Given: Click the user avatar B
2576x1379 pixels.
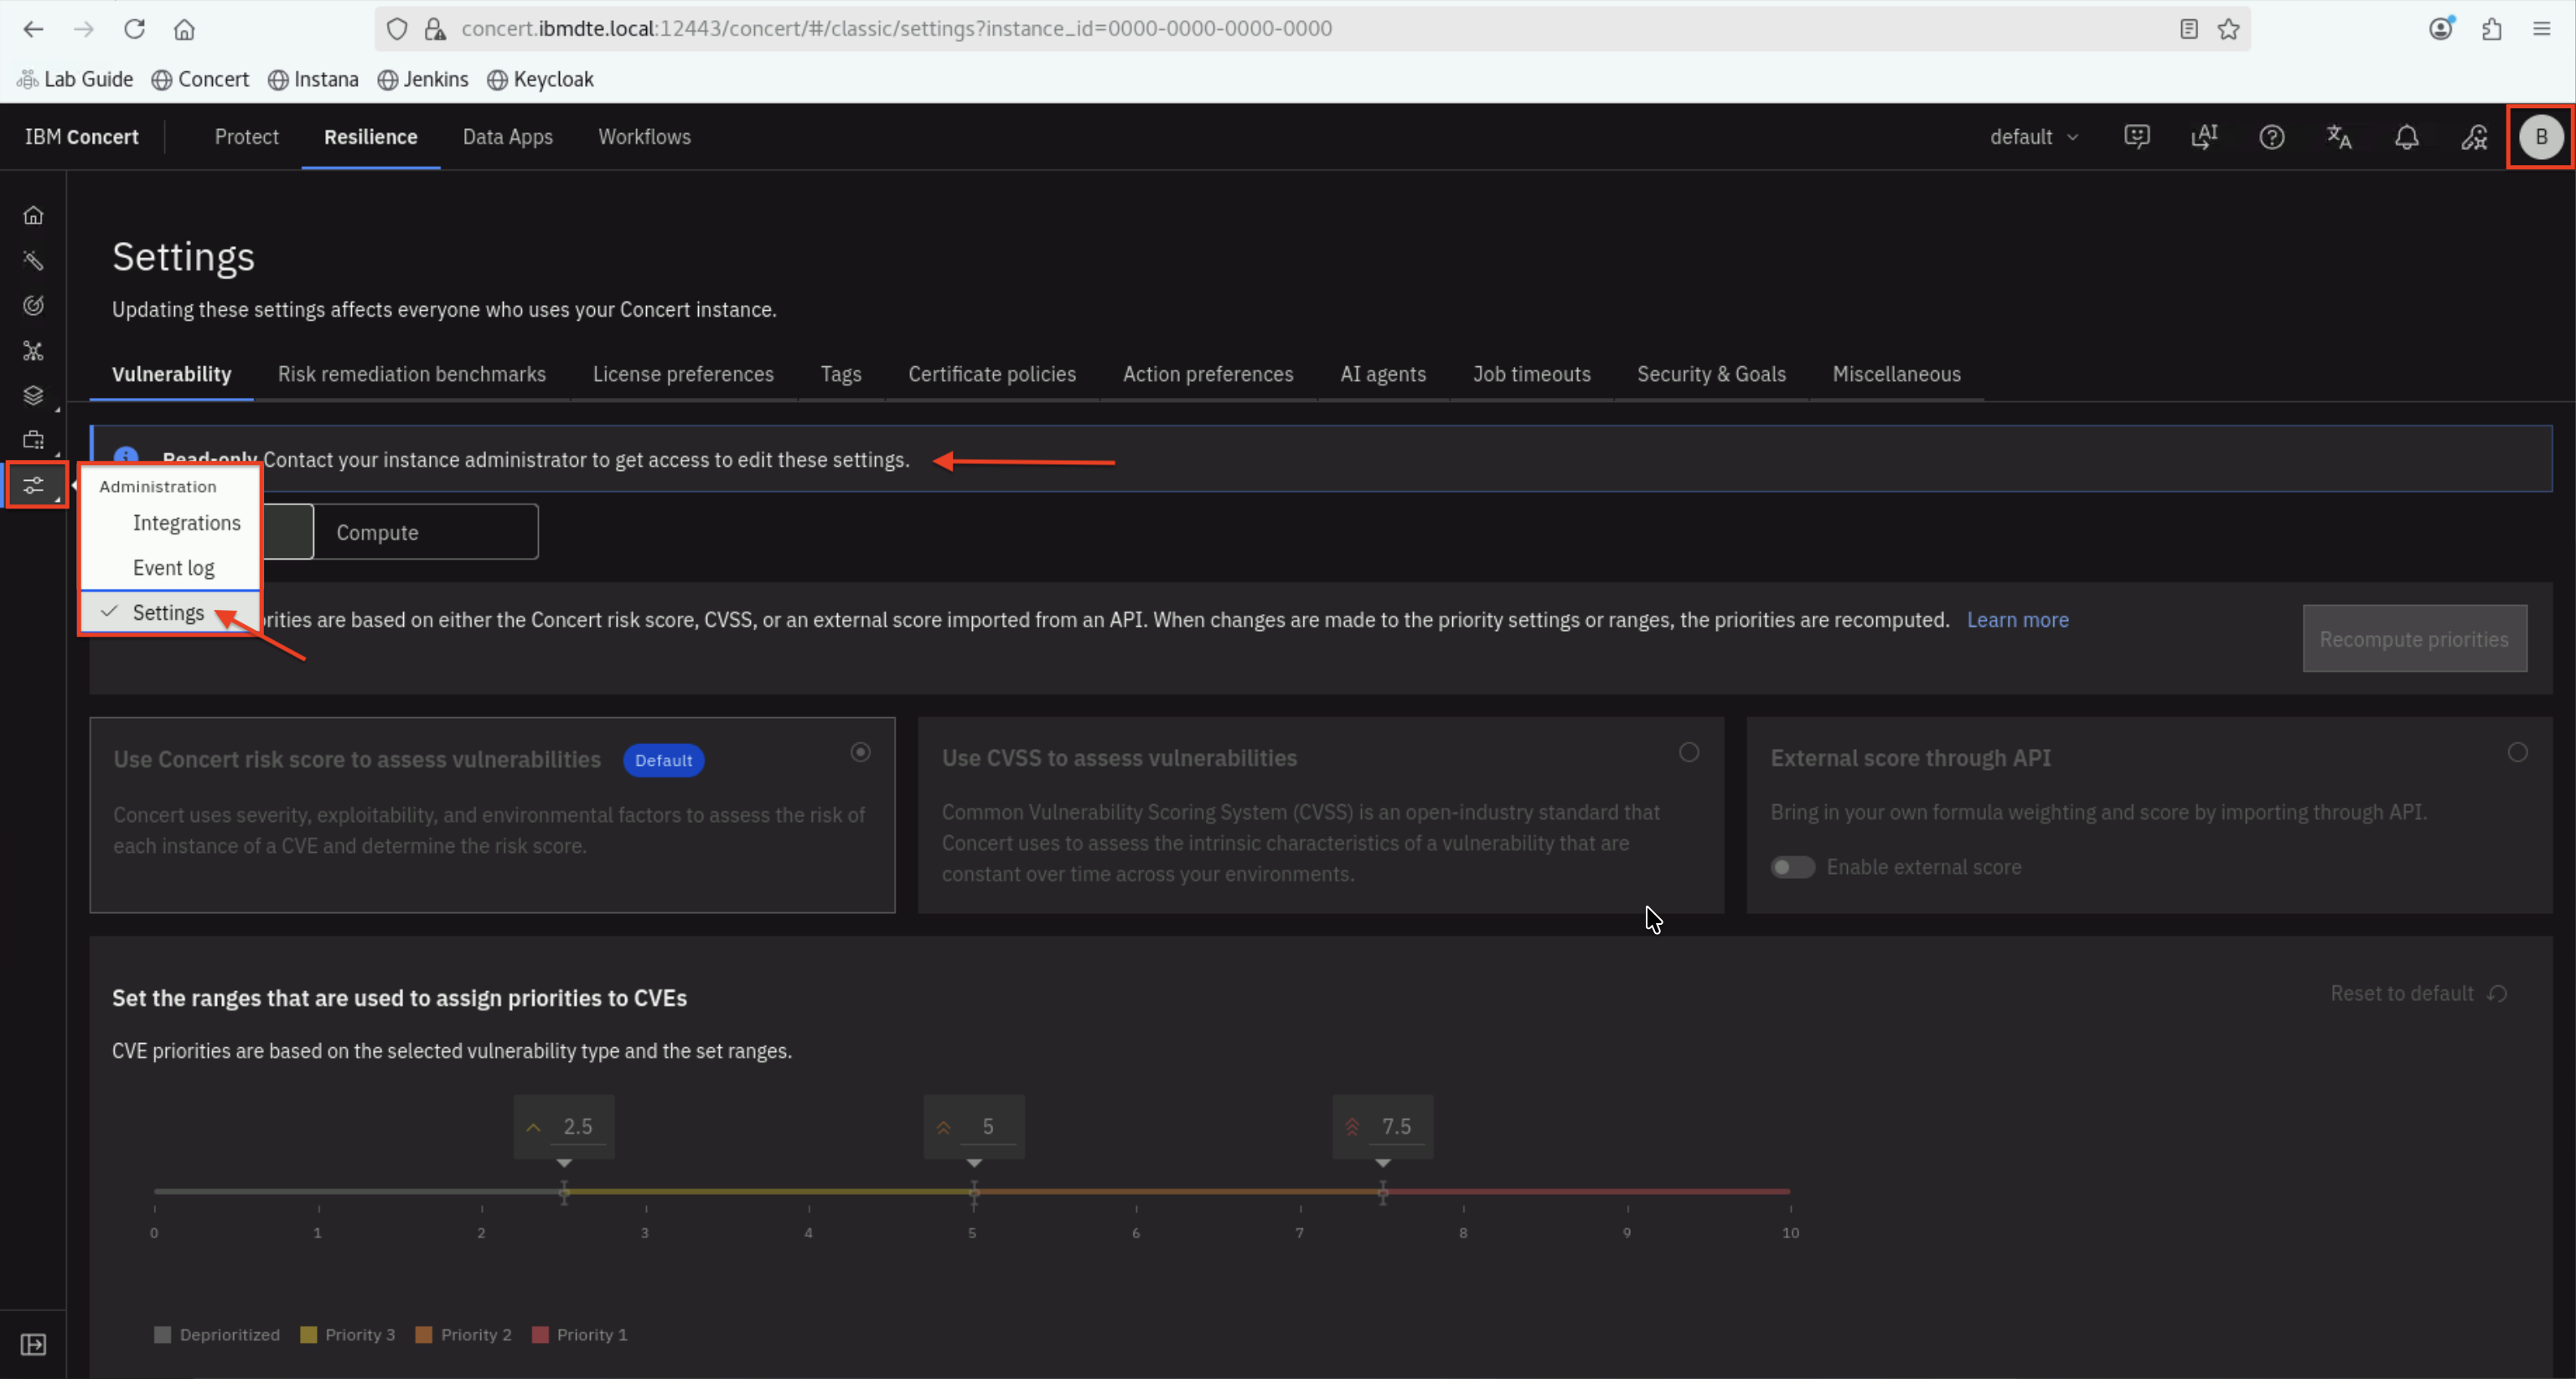Looking at the screenshot, I should 2541,137.
